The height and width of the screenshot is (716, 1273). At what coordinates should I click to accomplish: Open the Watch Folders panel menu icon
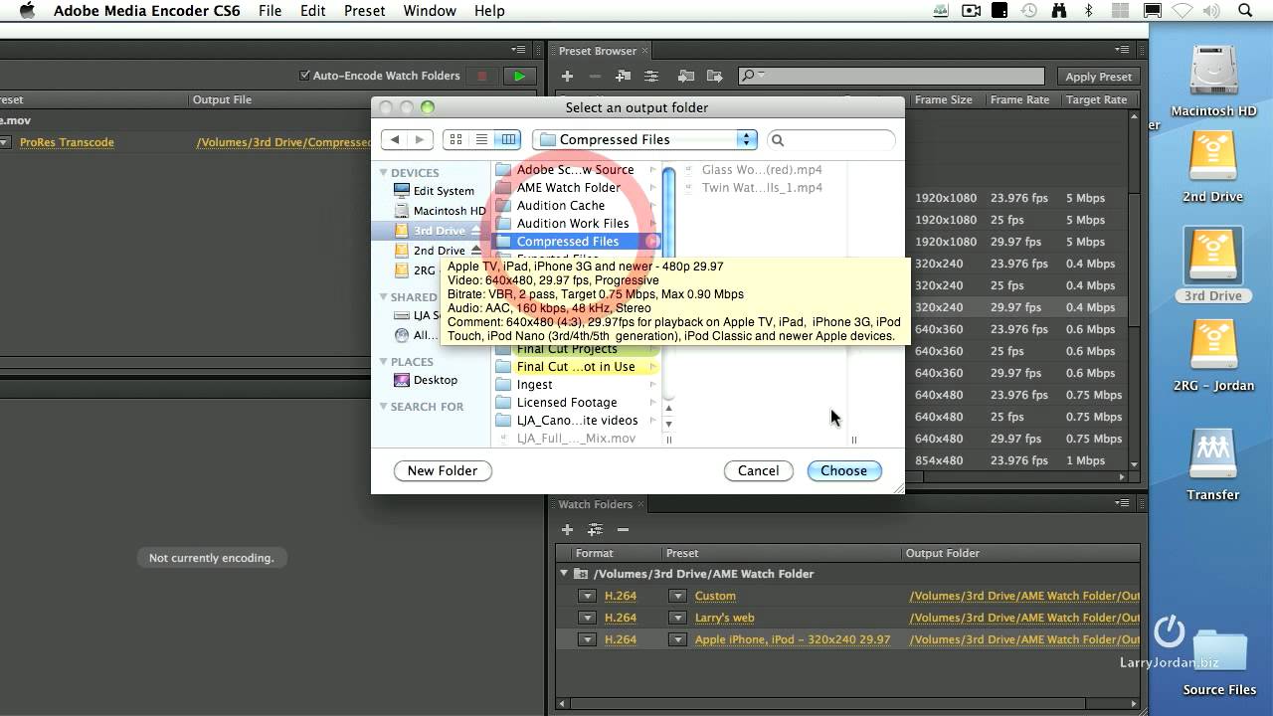(1122, 504)
